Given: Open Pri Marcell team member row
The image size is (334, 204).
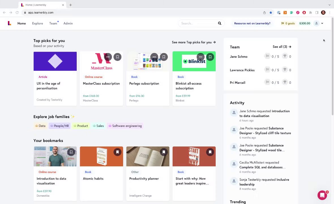Looking at the screenshot, I should (x=260, y=82).
